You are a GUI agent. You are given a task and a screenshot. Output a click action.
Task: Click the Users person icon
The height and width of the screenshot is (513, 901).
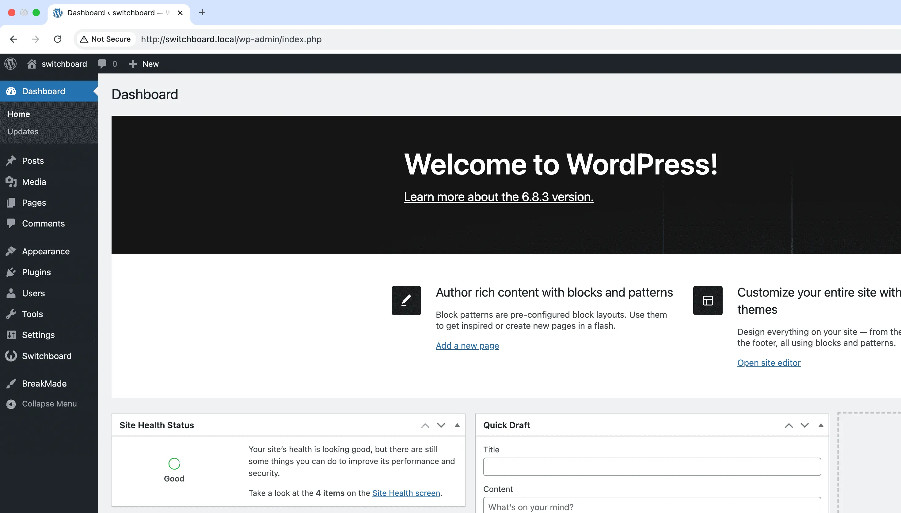(11, 293)
